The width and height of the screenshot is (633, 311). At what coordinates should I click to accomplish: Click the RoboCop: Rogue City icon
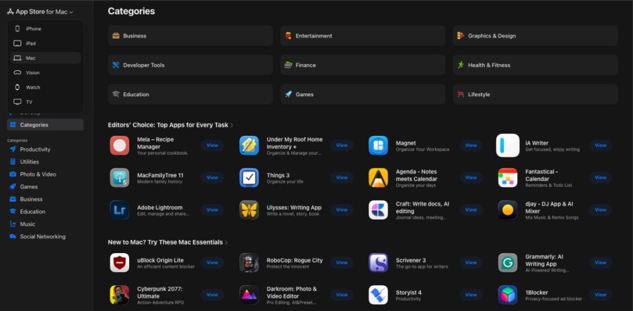[249, 263]
